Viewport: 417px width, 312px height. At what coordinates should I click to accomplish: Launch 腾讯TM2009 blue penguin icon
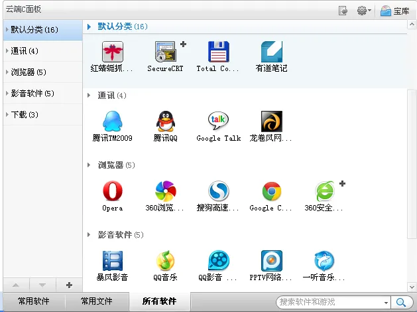tap(113, 121)
